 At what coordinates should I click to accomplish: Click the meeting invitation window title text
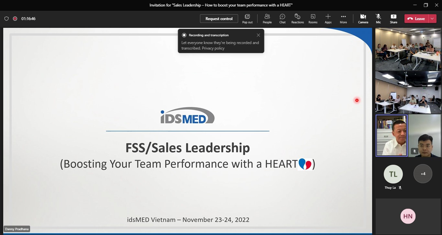221,5
